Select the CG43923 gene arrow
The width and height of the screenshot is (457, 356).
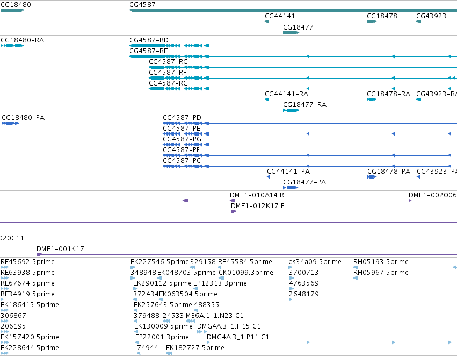[418, 22]
